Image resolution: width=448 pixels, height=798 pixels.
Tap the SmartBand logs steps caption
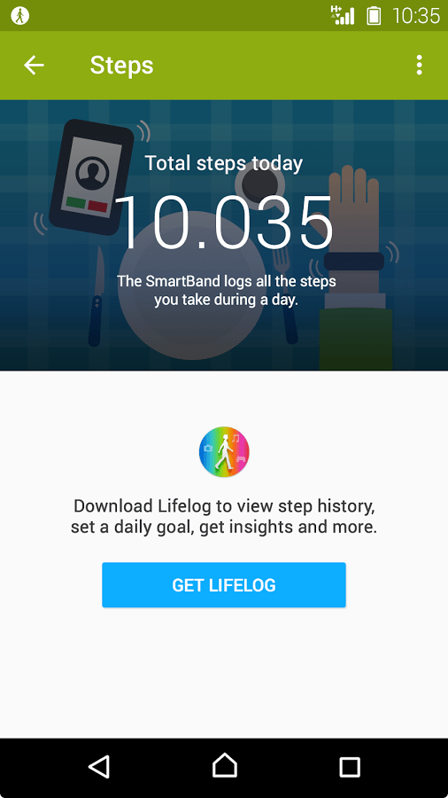click(227, 290)
